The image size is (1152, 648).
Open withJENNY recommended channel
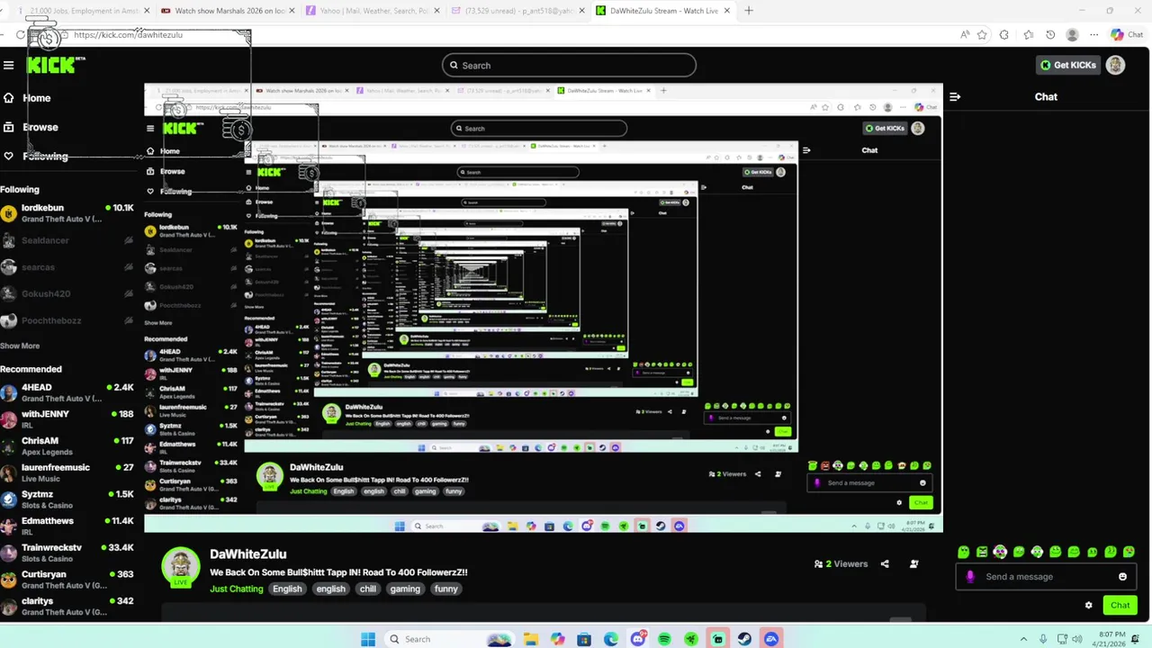(67, 419)
